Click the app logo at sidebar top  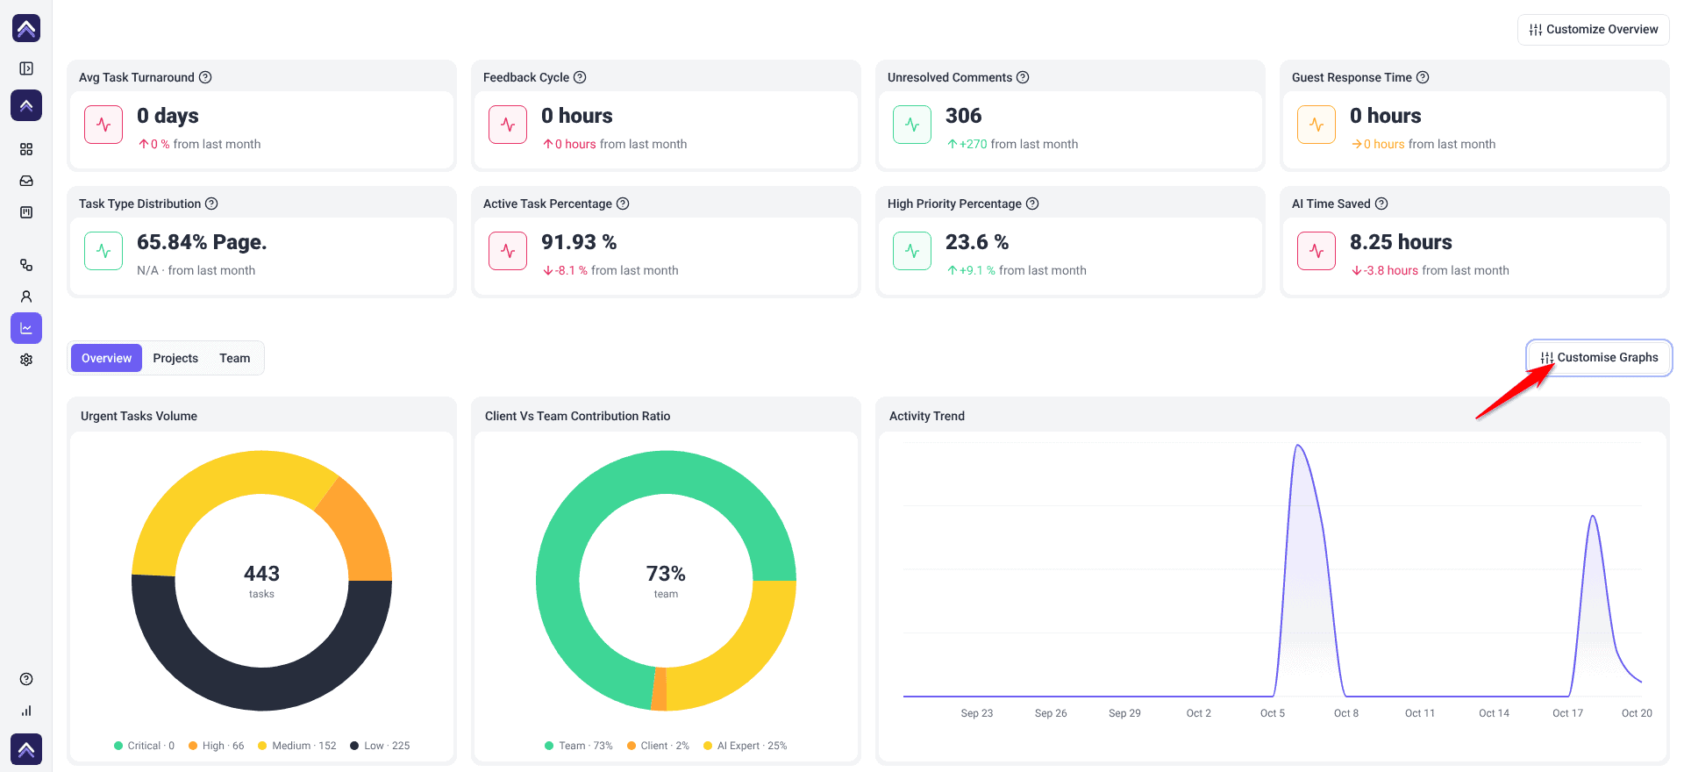(26, 28)
